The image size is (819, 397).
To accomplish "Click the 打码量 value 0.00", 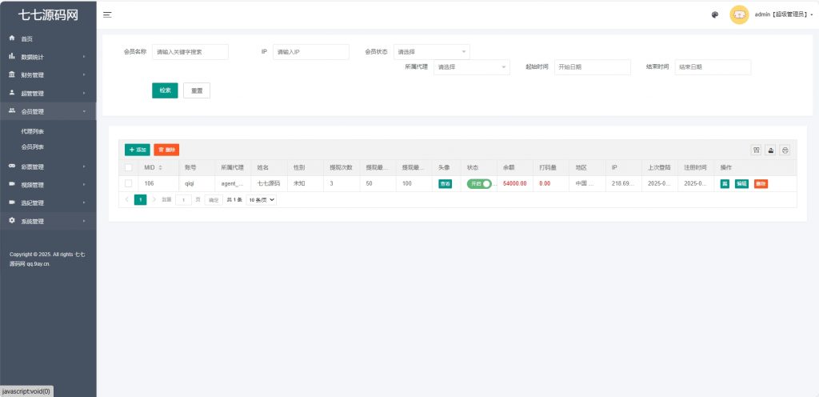I will coord(545,184).
